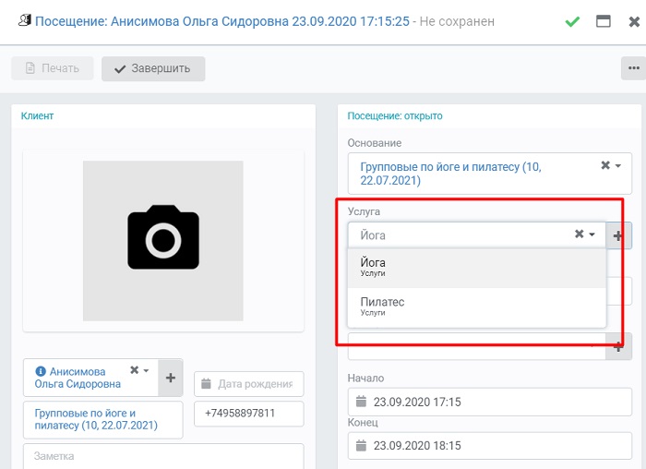
Task: Click the Дата рождения date field
Action: [x=249, y=384]
